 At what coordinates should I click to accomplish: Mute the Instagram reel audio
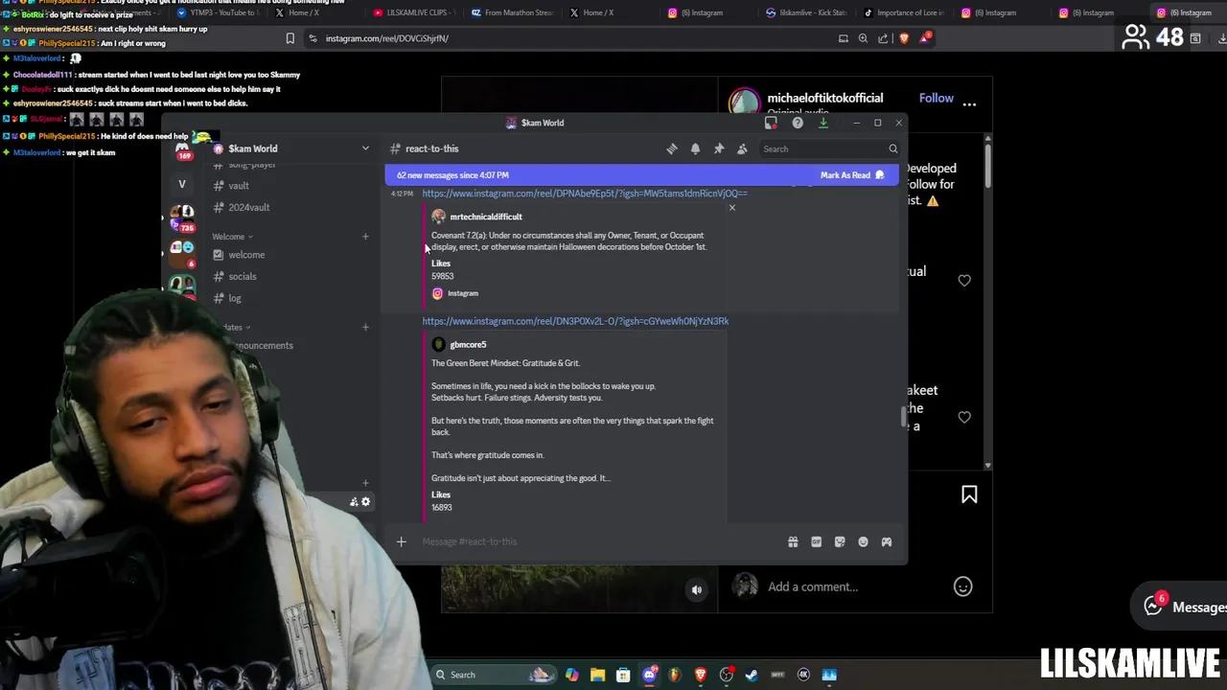pos(697,590)
